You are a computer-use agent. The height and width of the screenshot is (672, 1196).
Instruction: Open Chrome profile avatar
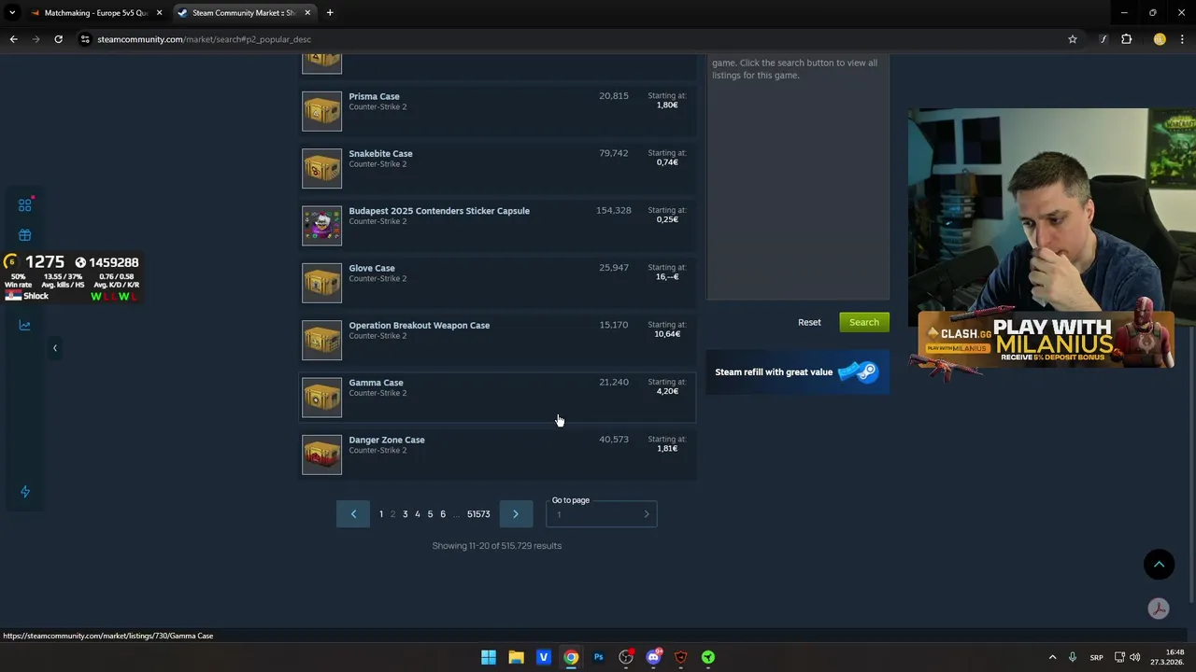tap(1160, 39)
